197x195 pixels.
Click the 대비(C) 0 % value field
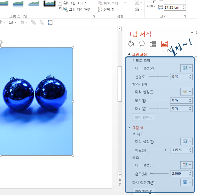179,108
